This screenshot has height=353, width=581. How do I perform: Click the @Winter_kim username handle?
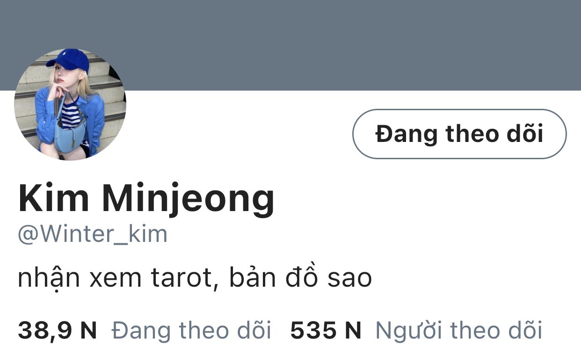click(x=93, y=234)
